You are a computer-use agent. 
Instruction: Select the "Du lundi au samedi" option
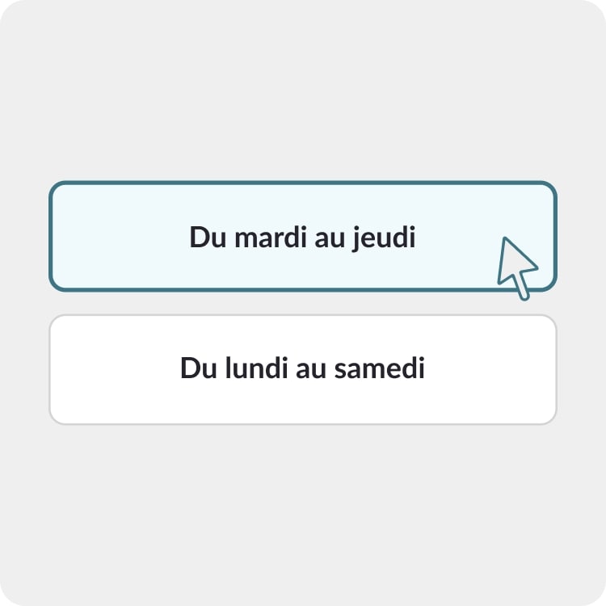click(302, 369)
